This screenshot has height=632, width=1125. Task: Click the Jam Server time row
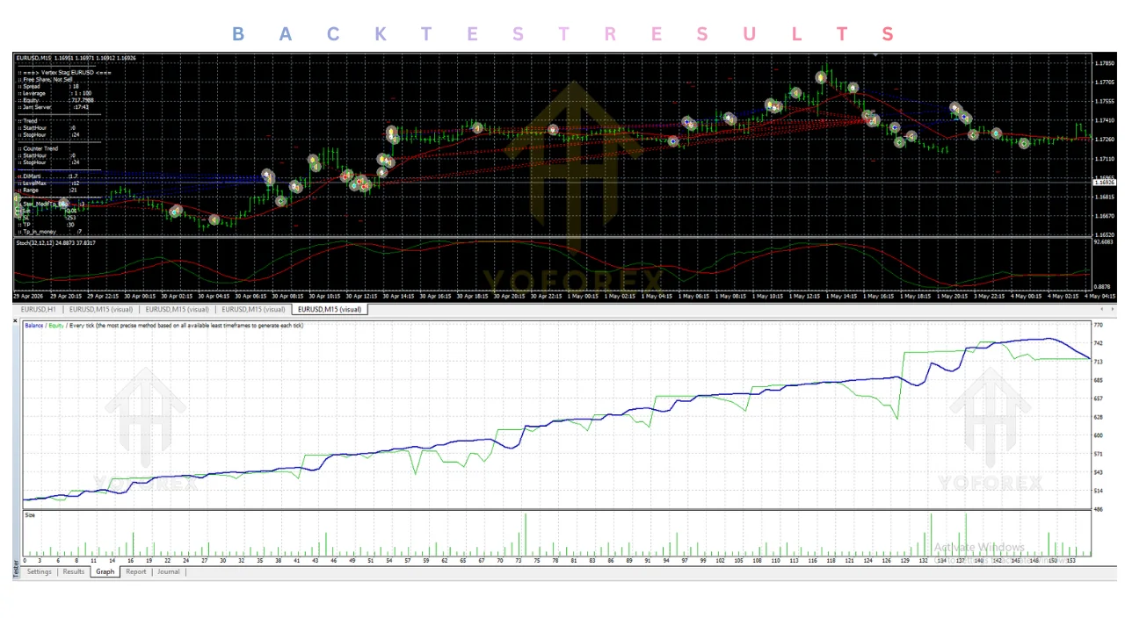54,107
